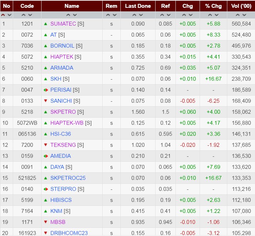Open SKPETROC25 warrant link

pyautogui.click(x=68, y=178)
